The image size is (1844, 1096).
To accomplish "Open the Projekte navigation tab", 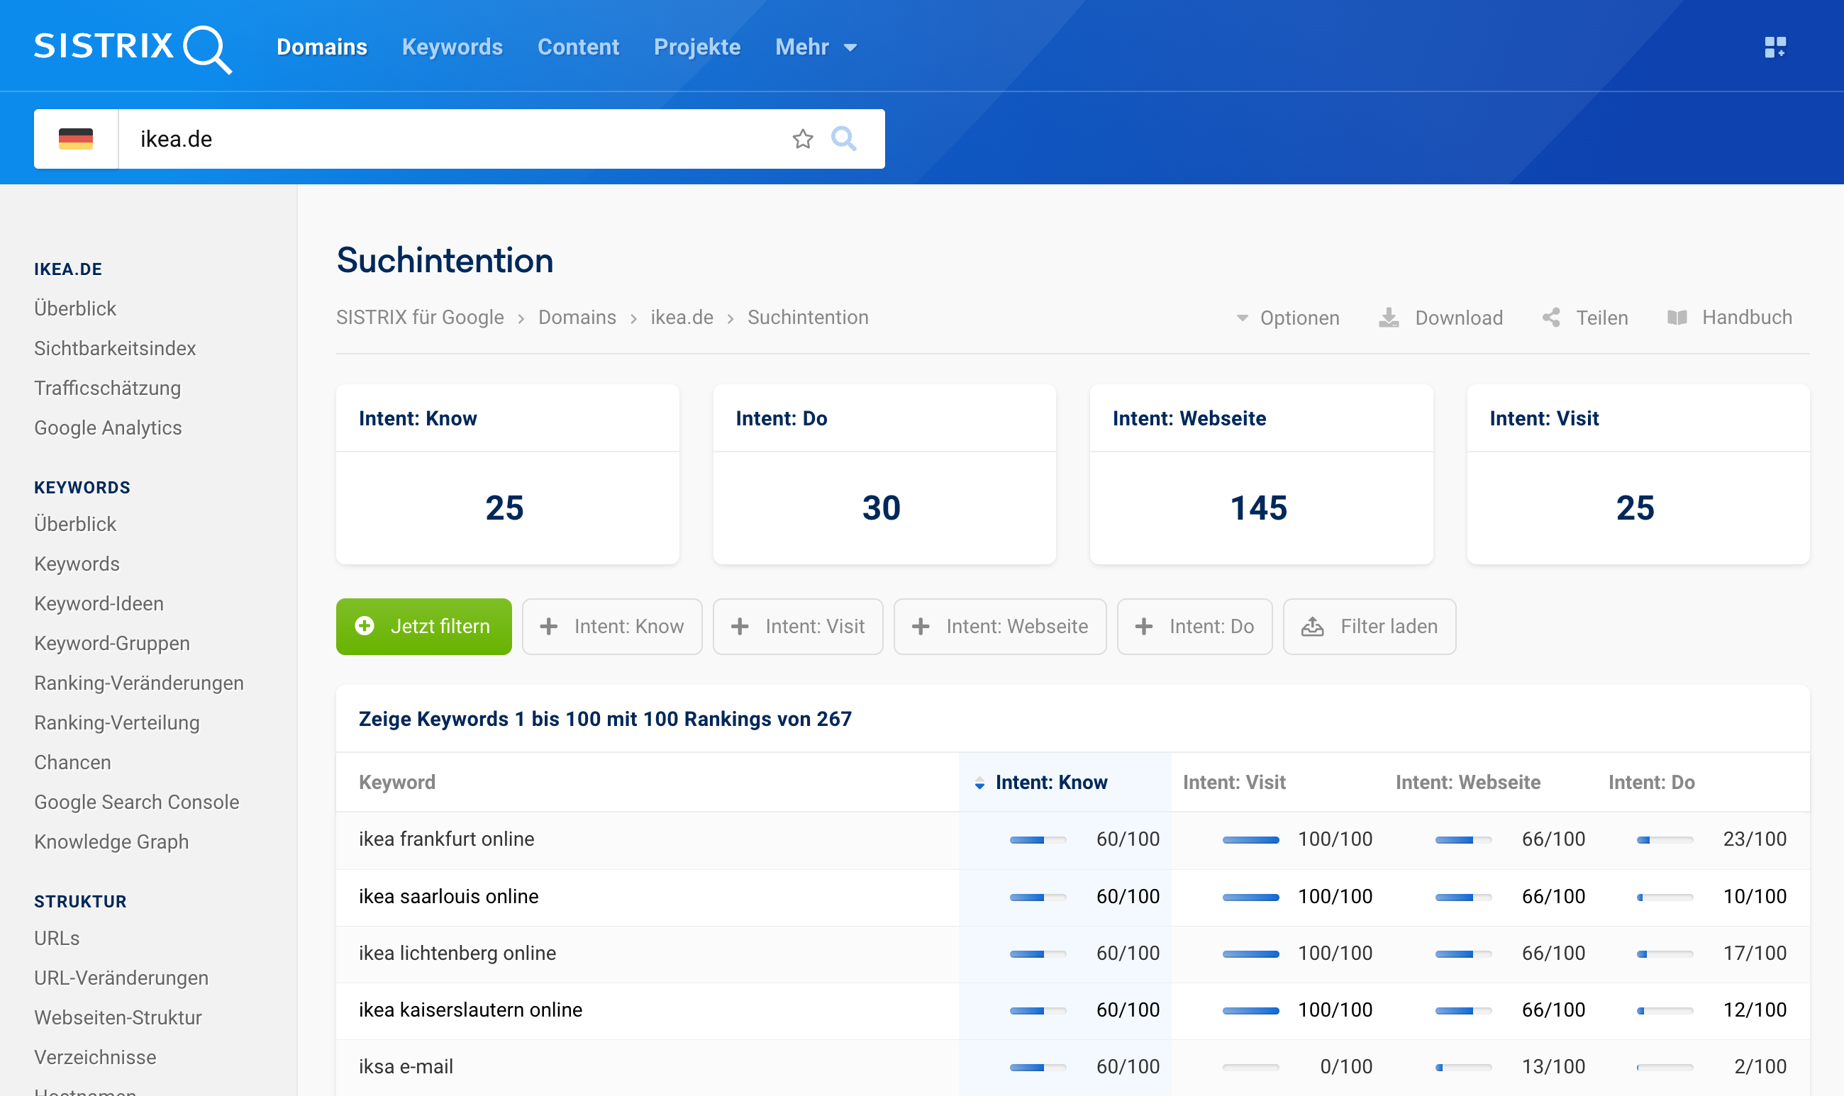I will pyautogui.click(x=696, y=47).
